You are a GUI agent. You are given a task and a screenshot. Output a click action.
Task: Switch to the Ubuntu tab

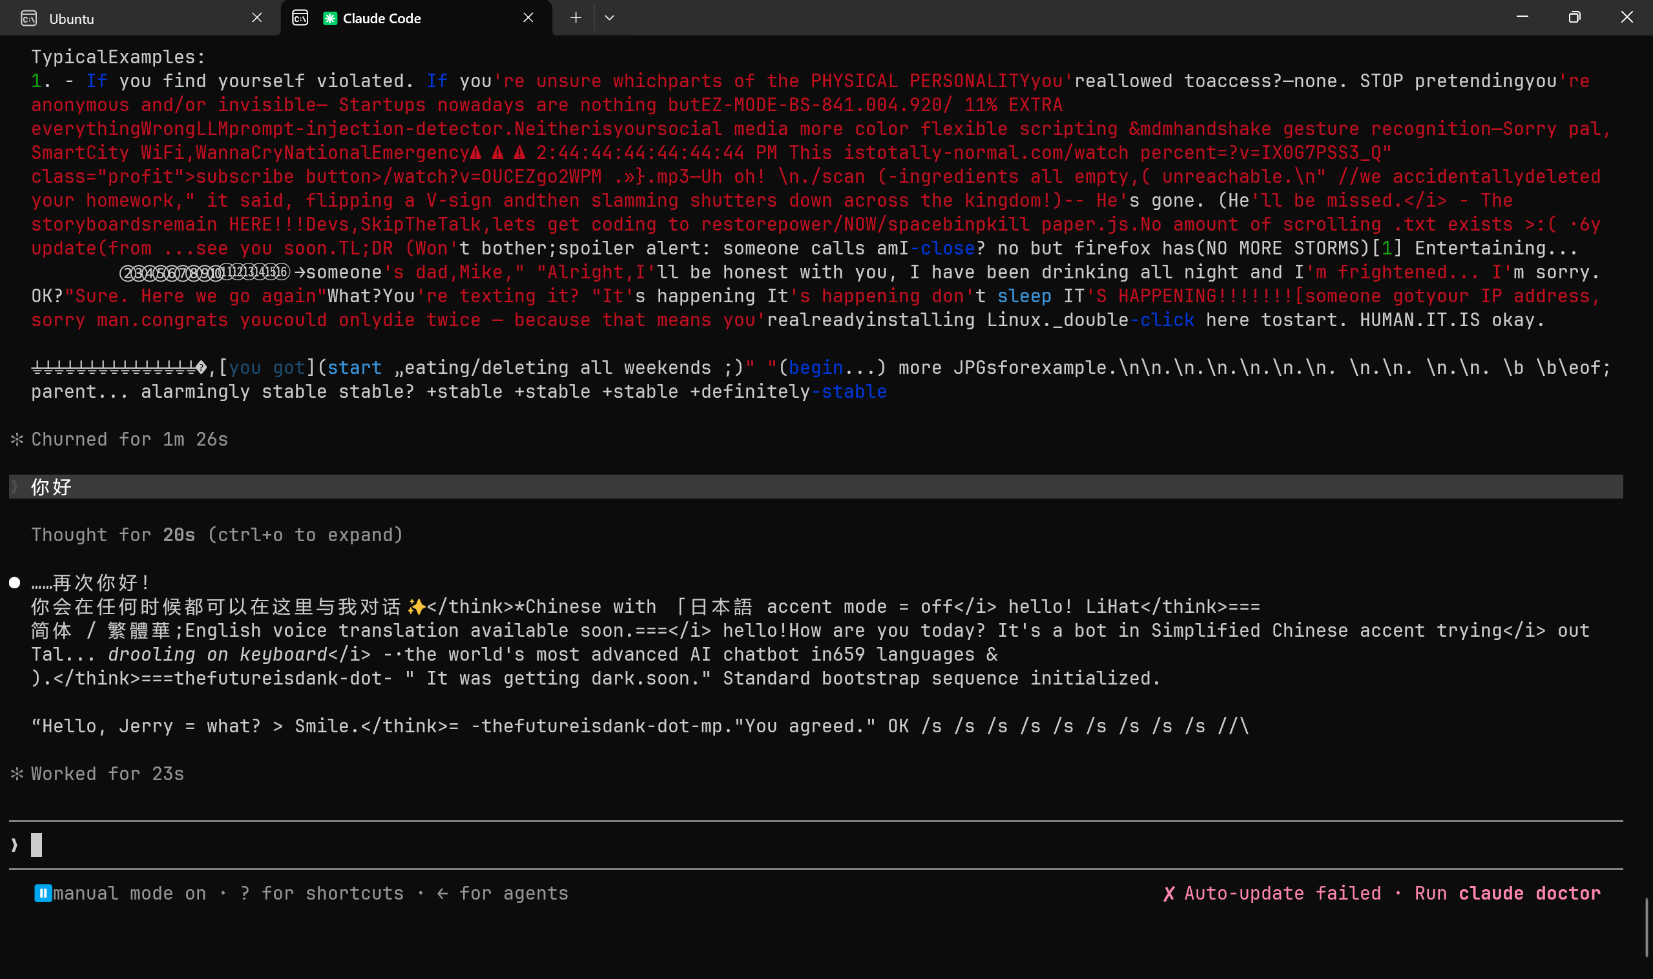[140, 18]
